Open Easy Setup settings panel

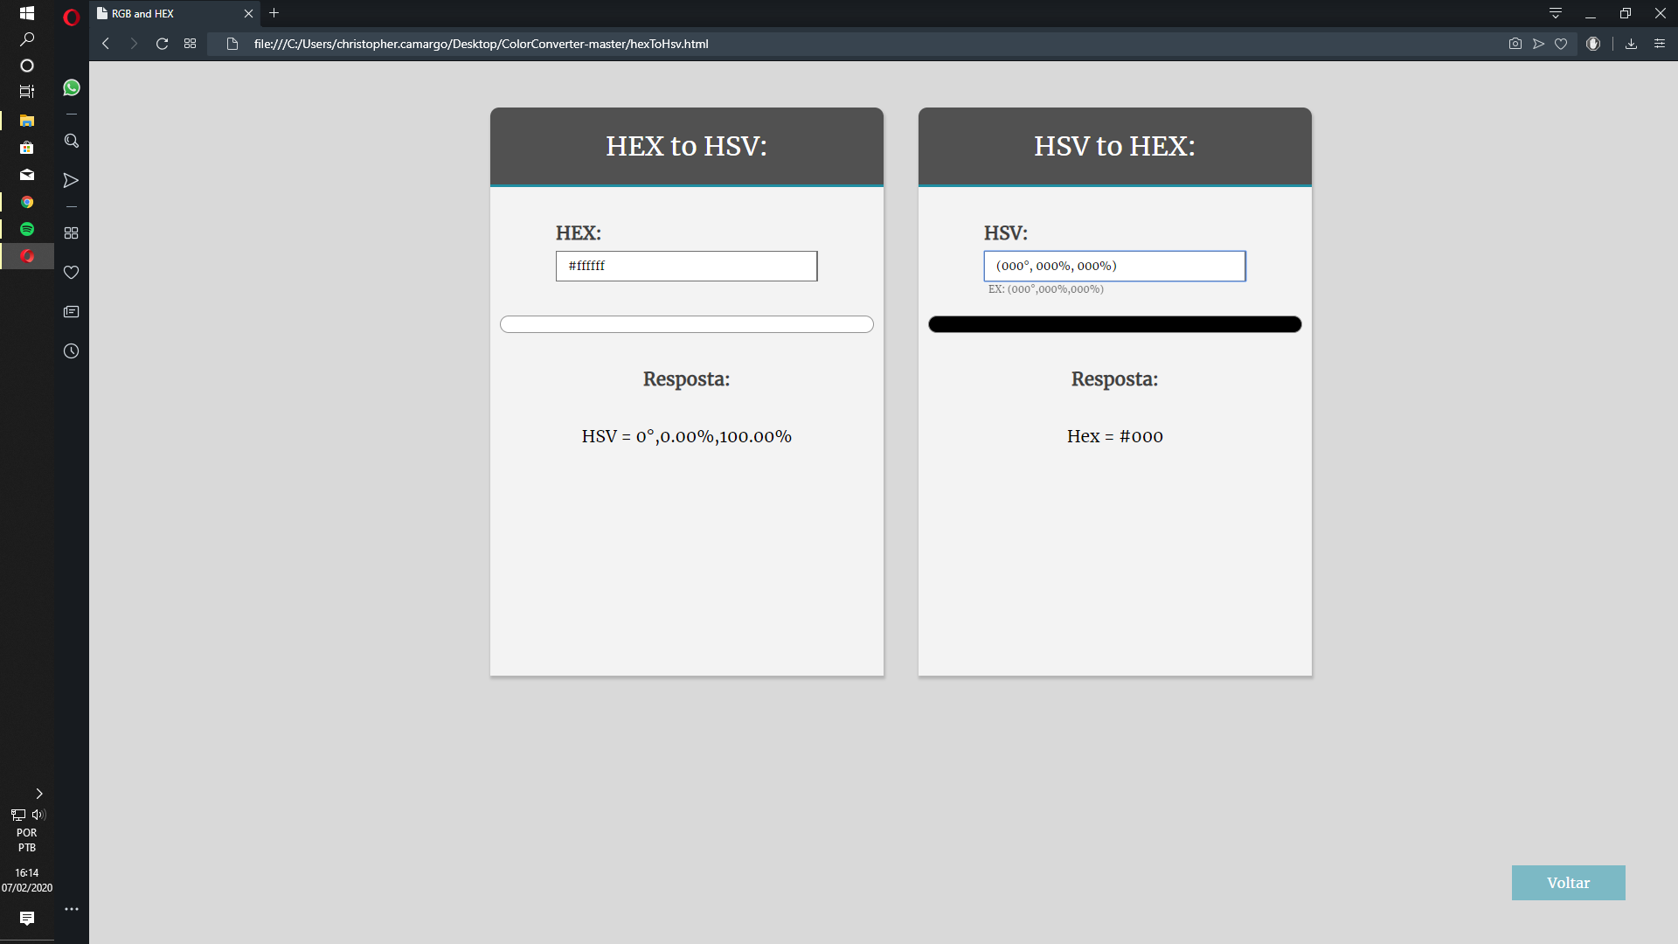1660,44
